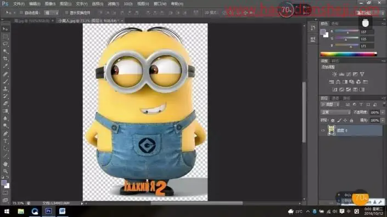Add a Vibrance adjustment
387x217 pixels.
[x=362, y=74]
